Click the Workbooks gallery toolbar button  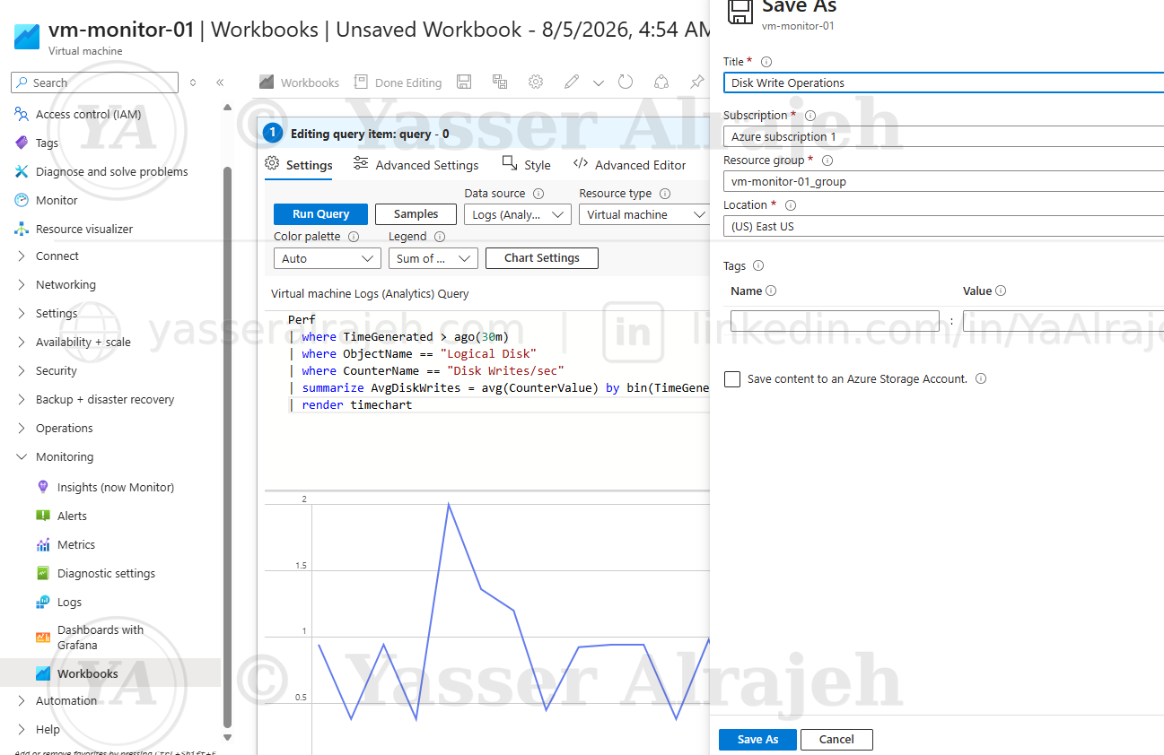(299, 82)
